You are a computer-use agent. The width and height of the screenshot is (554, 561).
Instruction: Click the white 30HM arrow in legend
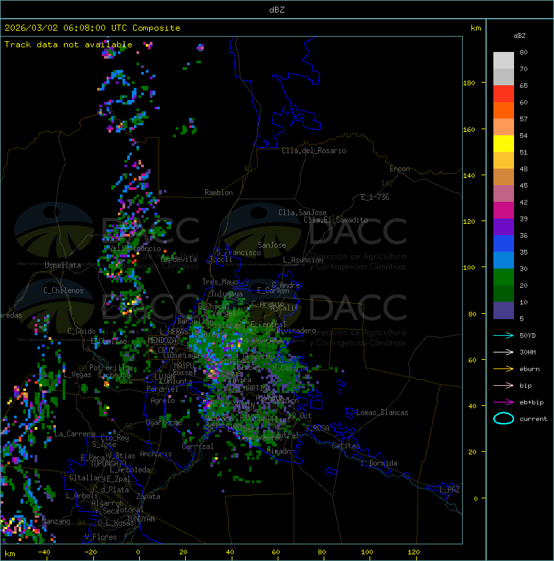tap(503, 352)
